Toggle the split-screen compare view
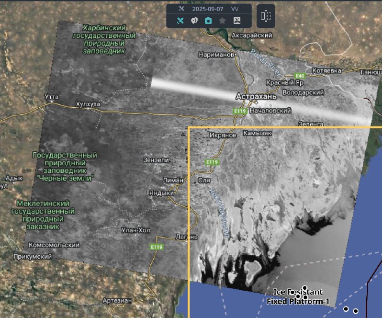Image resolution: width=383 pixels, height=318 pixels. click(x=266, y=16)
